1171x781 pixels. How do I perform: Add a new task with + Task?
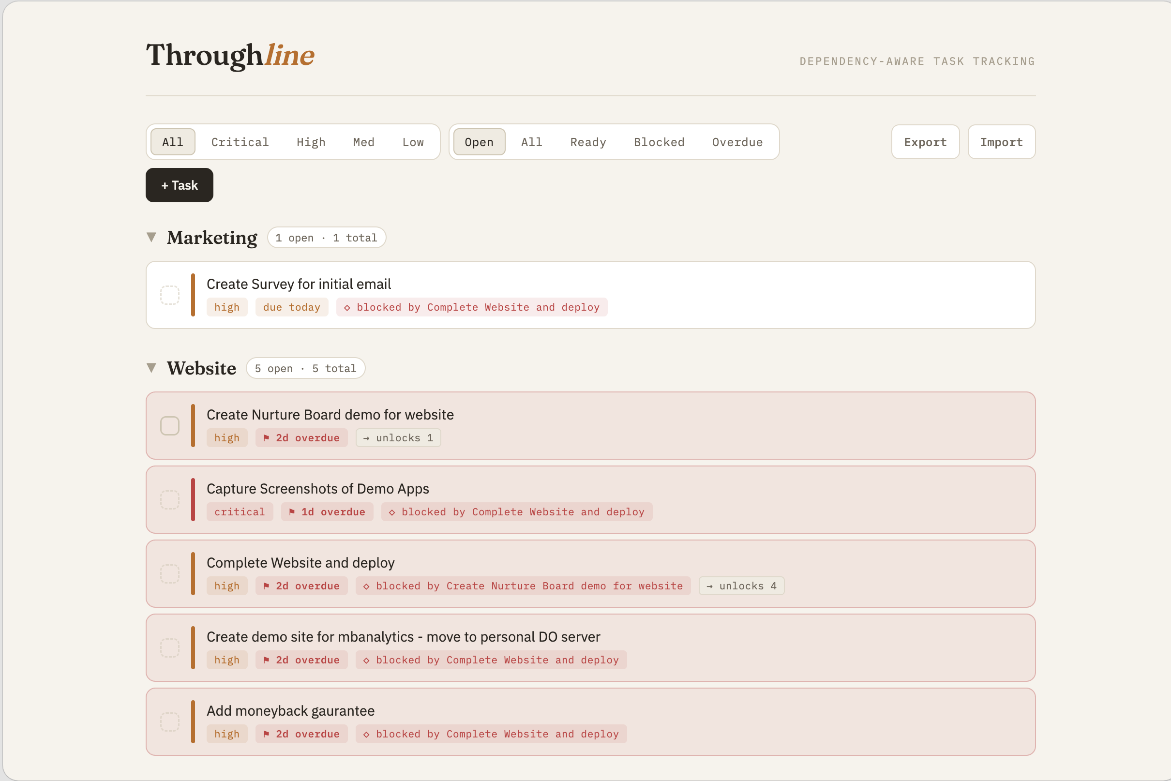(180, 185)
